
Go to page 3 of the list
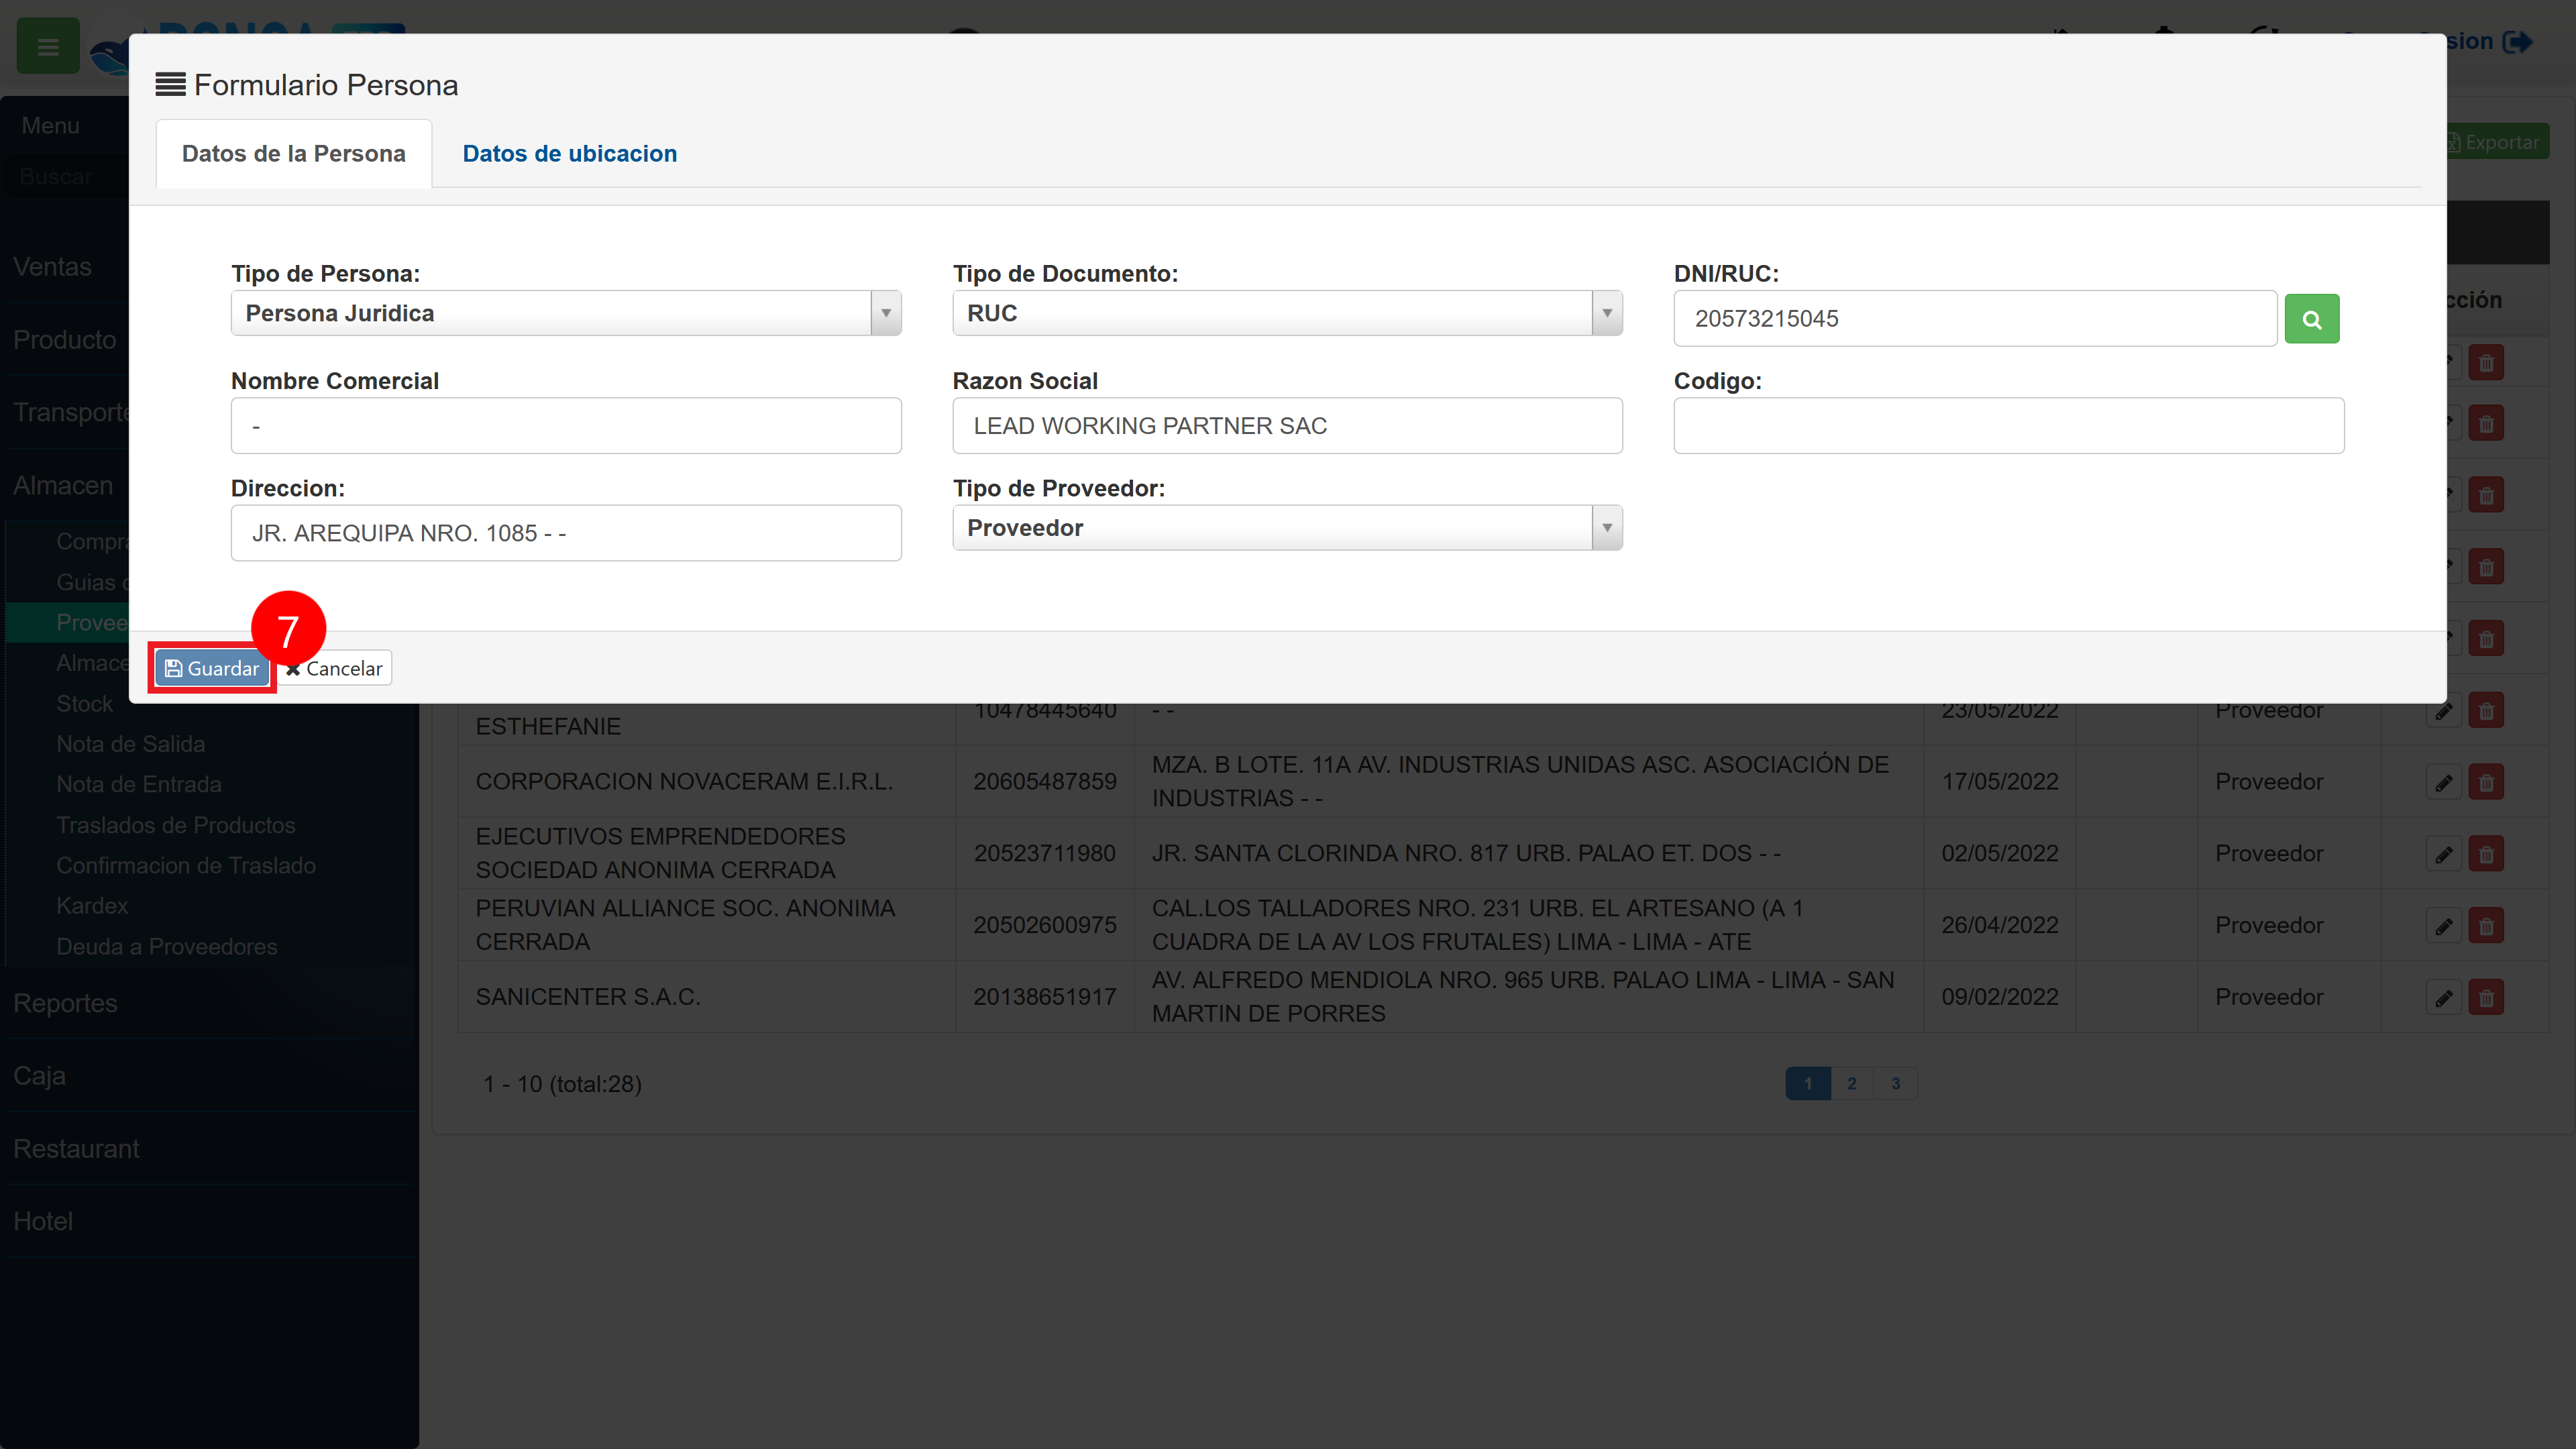coord(1896,1084)
